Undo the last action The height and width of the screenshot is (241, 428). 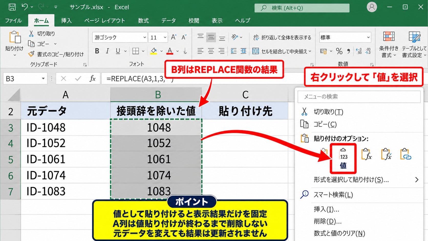tap(25, 7)
